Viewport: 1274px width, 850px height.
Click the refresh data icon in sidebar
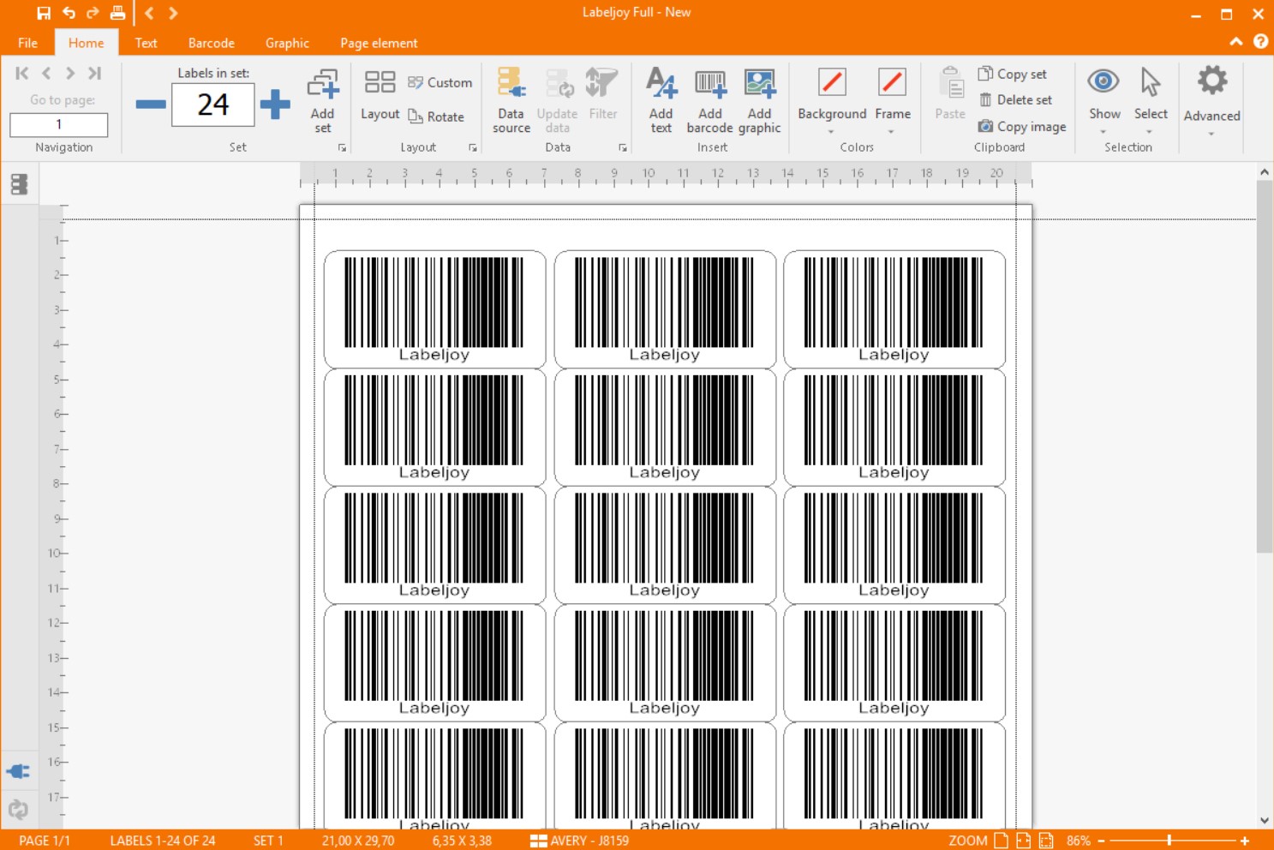coord(18,809)
